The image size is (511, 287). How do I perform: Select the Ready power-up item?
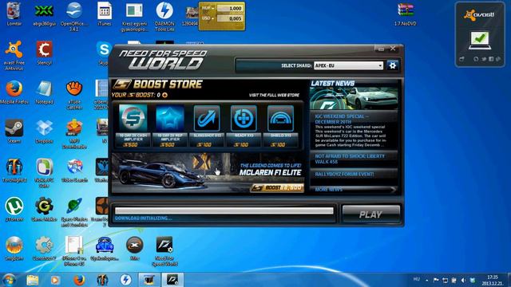click(x=244, y=126)
